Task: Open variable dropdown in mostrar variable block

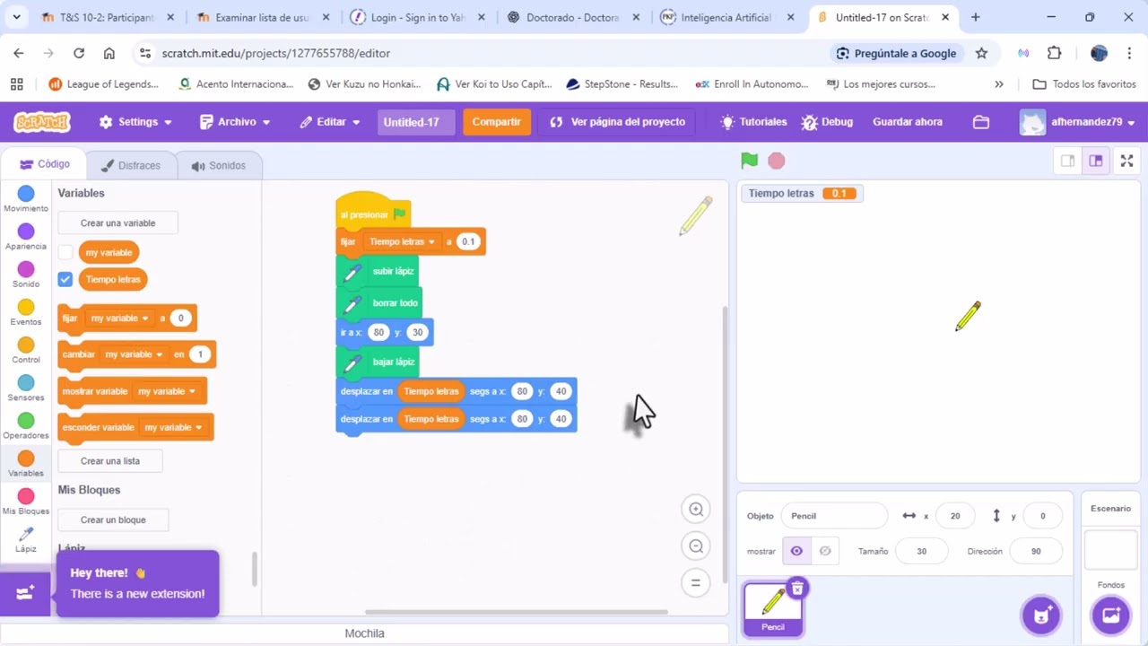Action: click(167, 391)
